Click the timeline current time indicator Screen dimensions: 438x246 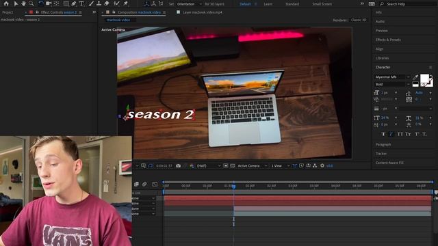click(234, 187)
